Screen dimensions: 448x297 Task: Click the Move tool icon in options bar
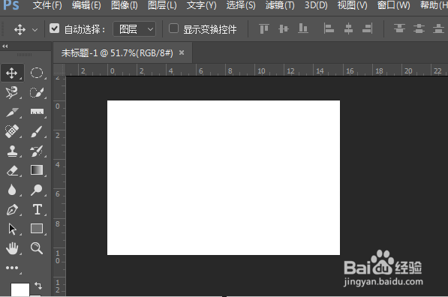click(20, 29)
